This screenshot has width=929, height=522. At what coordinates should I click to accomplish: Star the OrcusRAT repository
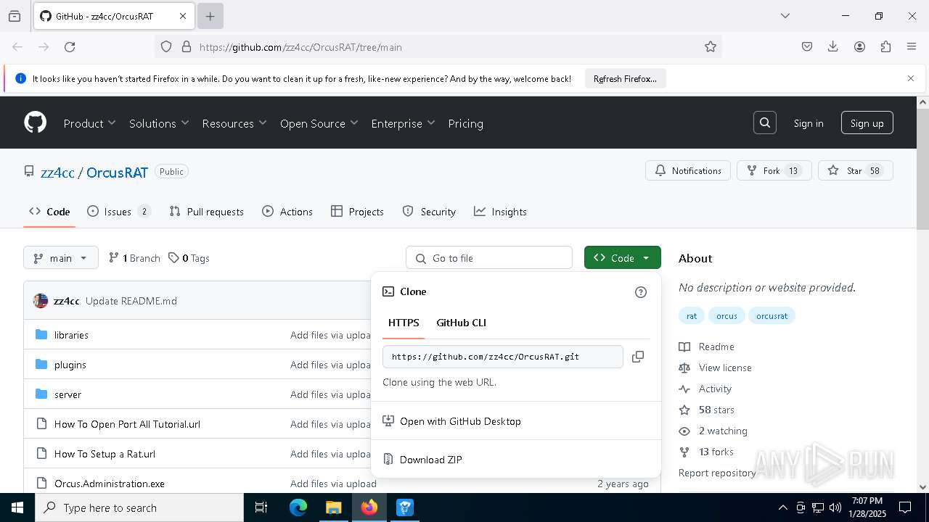click(855, 171)
